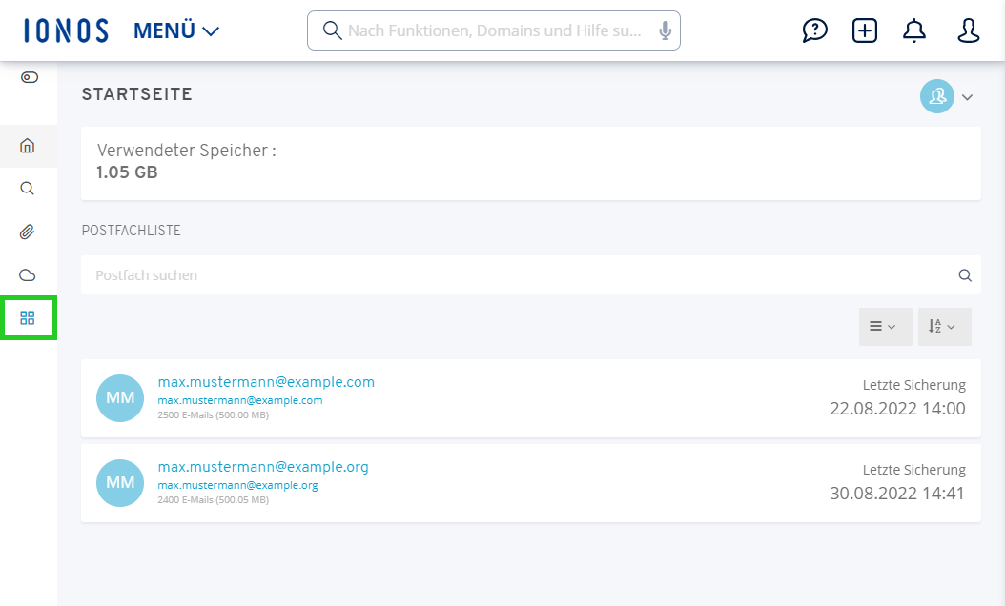Image resolution: width=1005 pixels, height=606 pixels.
Task: Open notifications bell
Action: pos(914,30)
